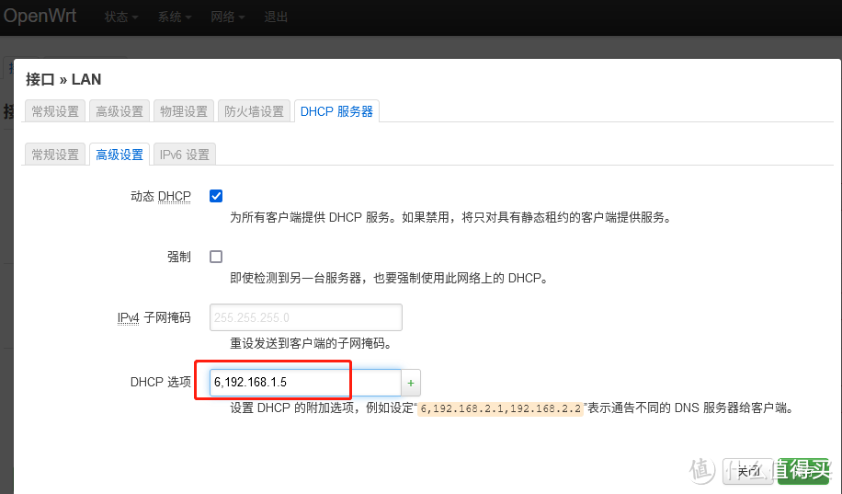Switch to the top-row 常规设置 tab
842x494 pixels.
coord(55,111)
